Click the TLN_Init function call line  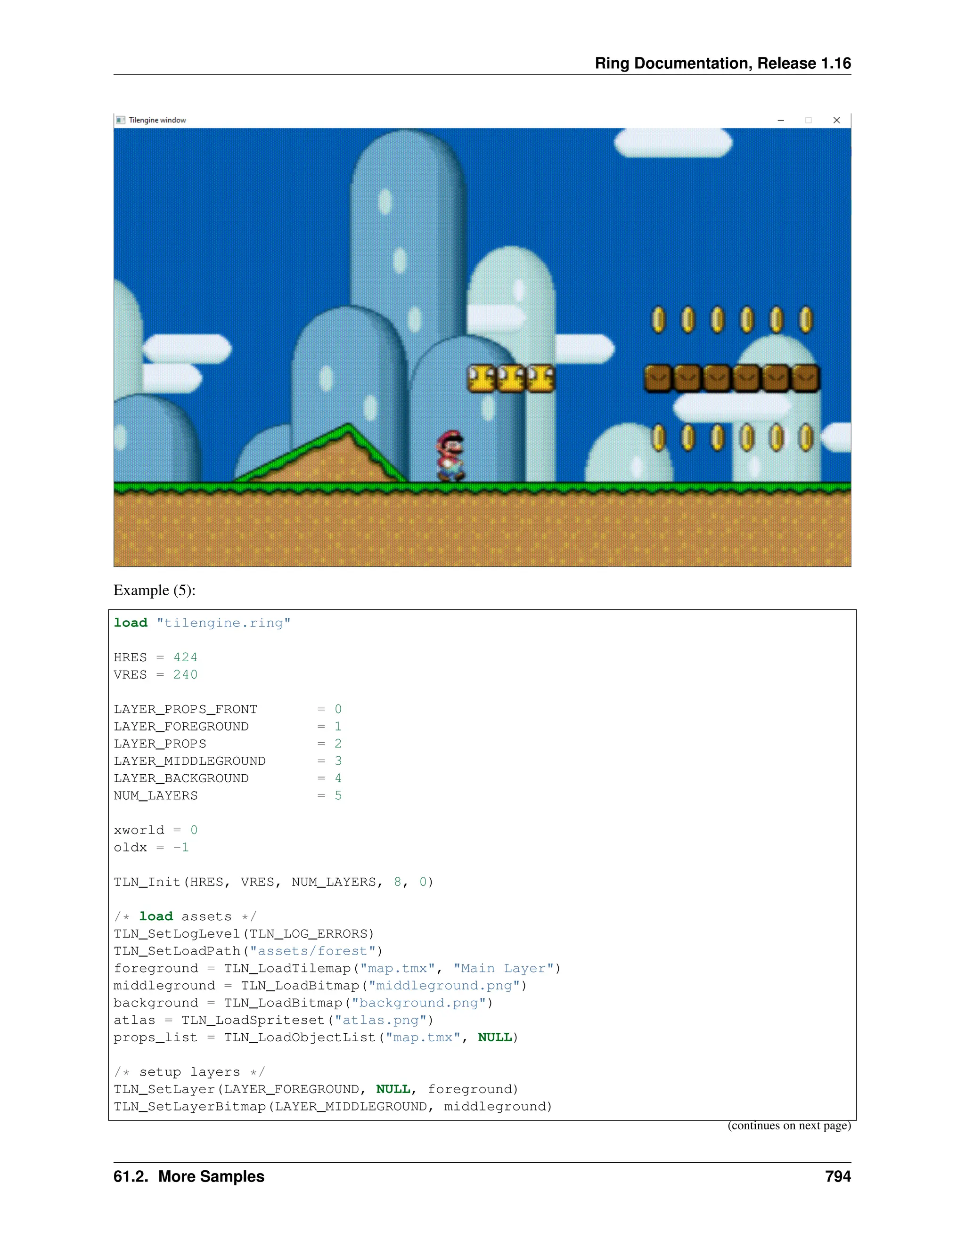tap(273, 882)
